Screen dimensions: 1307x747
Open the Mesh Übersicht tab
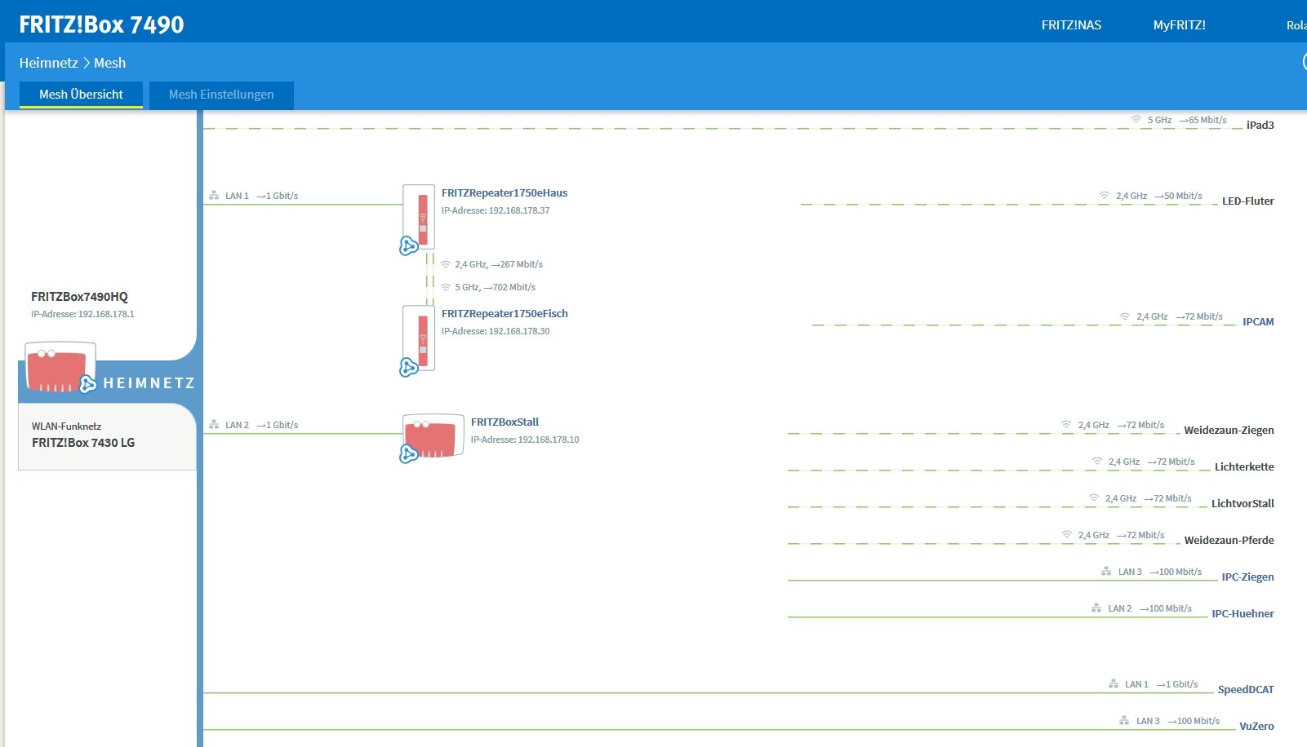pos(81,95)
